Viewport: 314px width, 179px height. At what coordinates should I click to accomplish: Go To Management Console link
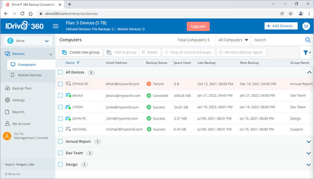[31, 136]
